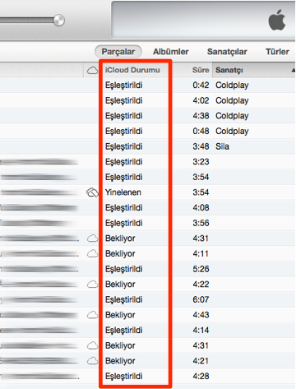
Task: Select Eşleştirildi in the 3:56 row
Action: click(x=124, y=223)
